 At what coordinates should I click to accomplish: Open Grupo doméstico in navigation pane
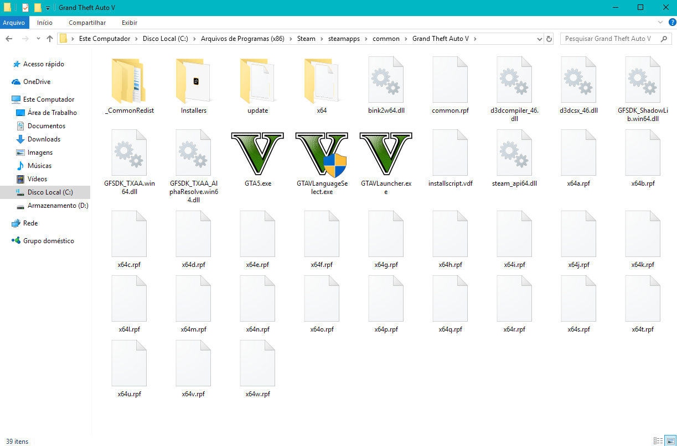pos(49,241)
